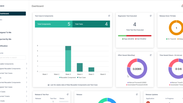Open options menu for Reported Test Cases
The width and height of the screenshot is (183, 103).
tap(27, 73)
